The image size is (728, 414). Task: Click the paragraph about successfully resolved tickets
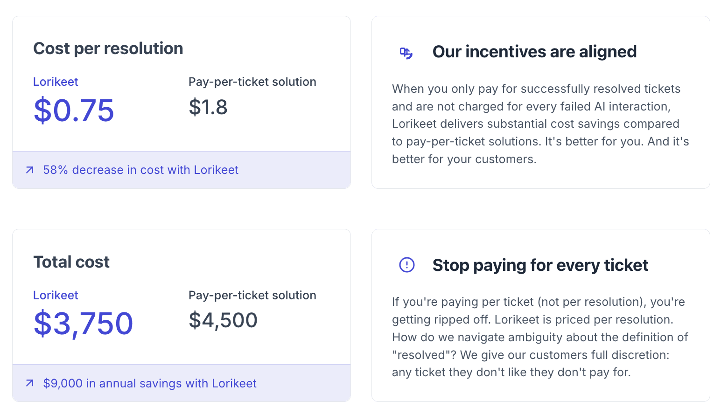point(540,124)
